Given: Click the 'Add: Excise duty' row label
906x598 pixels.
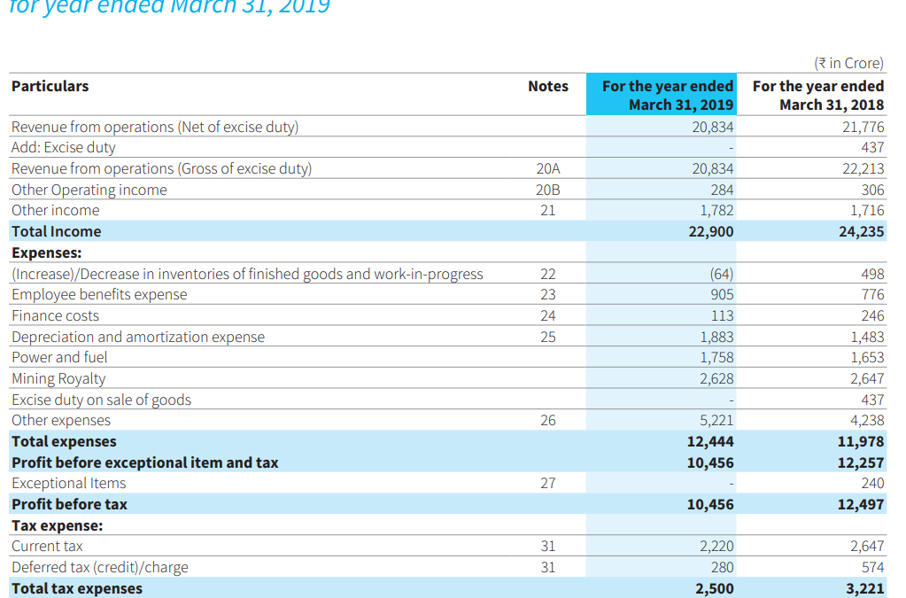Looking at the screenshot, I should point(64,147).
